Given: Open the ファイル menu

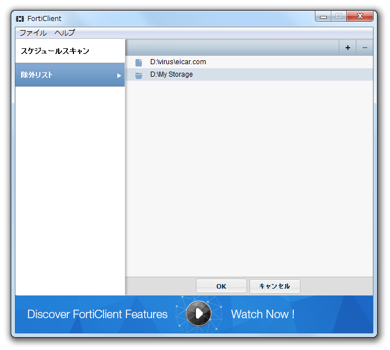Looking at the screenshot, I should point(33,33).
